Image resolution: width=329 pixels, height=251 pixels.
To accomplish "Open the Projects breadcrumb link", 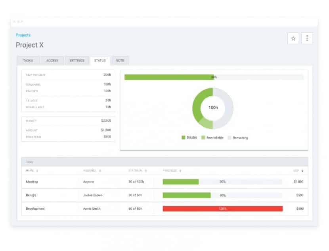I will 23,35.
